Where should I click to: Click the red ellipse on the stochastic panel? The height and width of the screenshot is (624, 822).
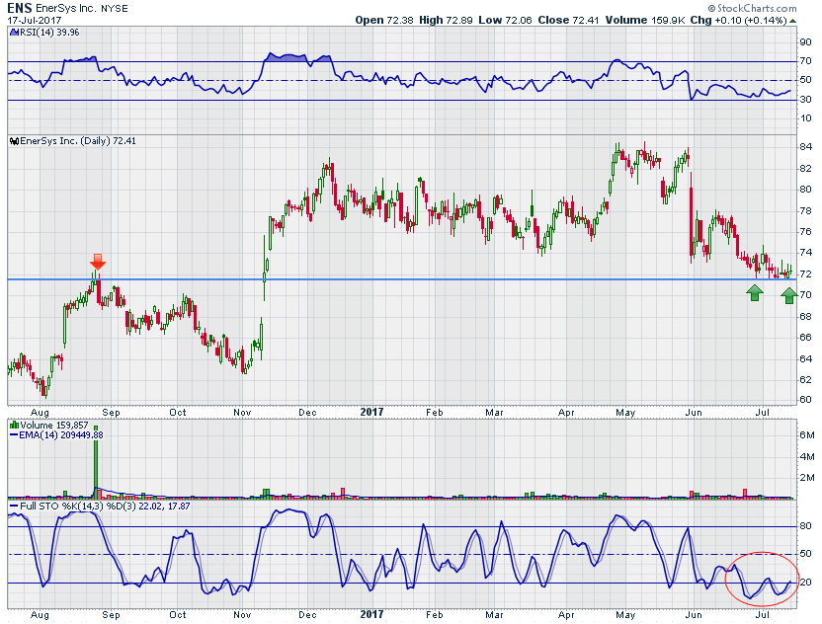(x=759, y=578)
